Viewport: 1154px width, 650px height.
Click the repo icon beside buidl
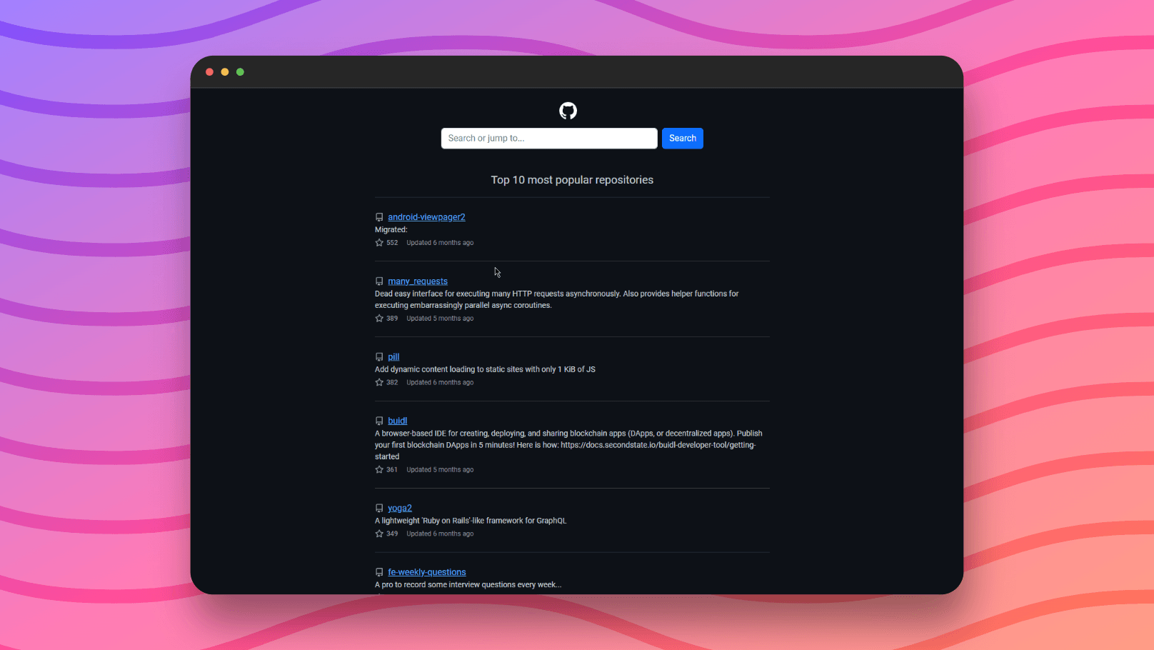(379, 421)
